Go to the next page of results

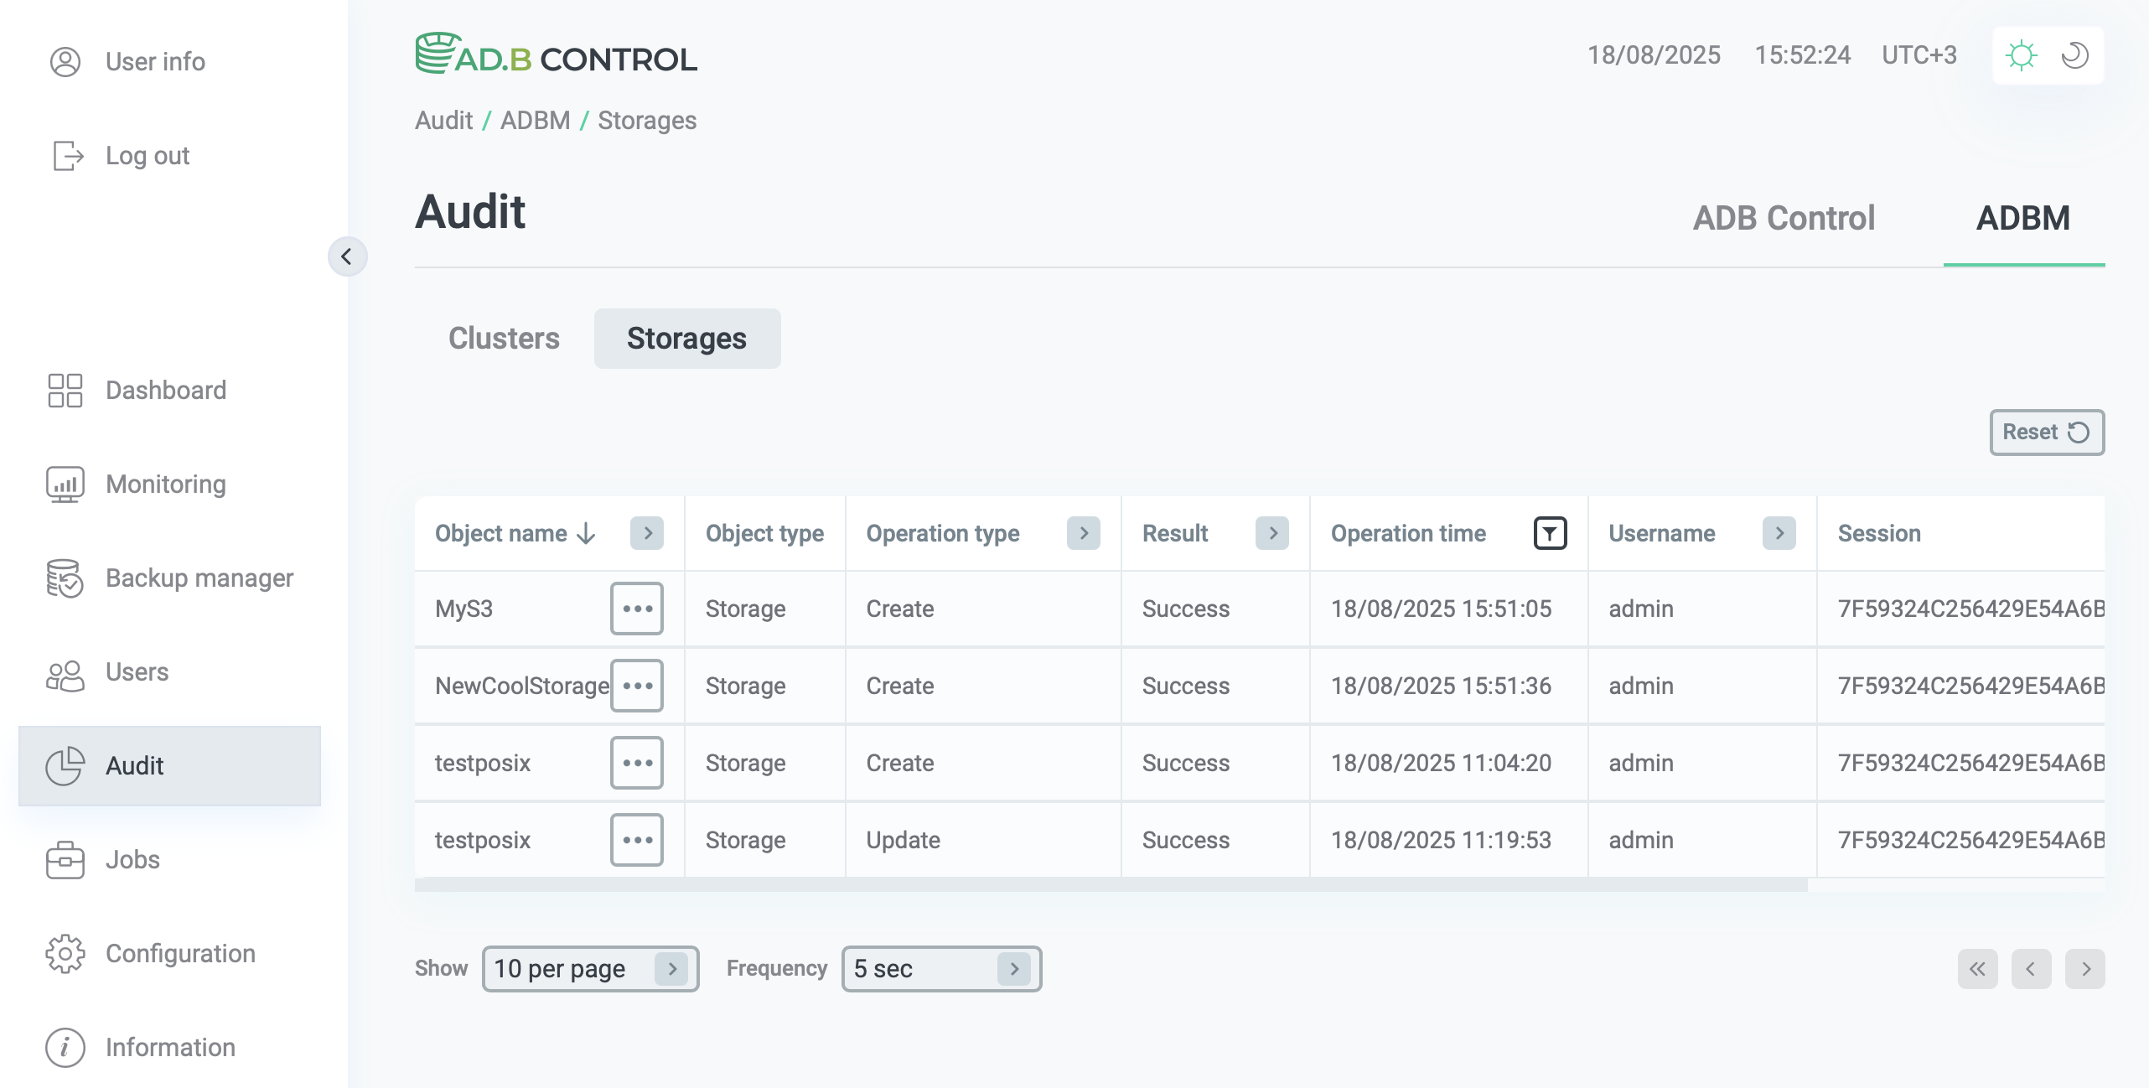(2085, 969)
